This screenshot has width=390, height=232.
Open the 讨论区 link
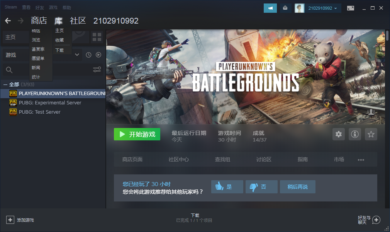[x=264, y=159]
